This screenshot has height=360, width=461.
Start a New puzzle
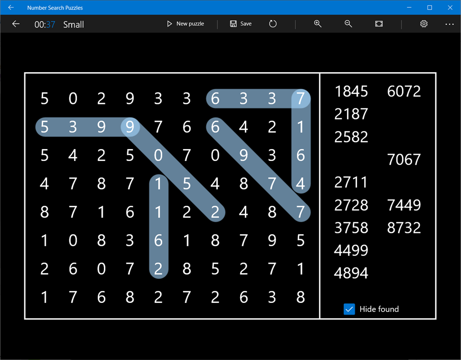coord(185,24)
